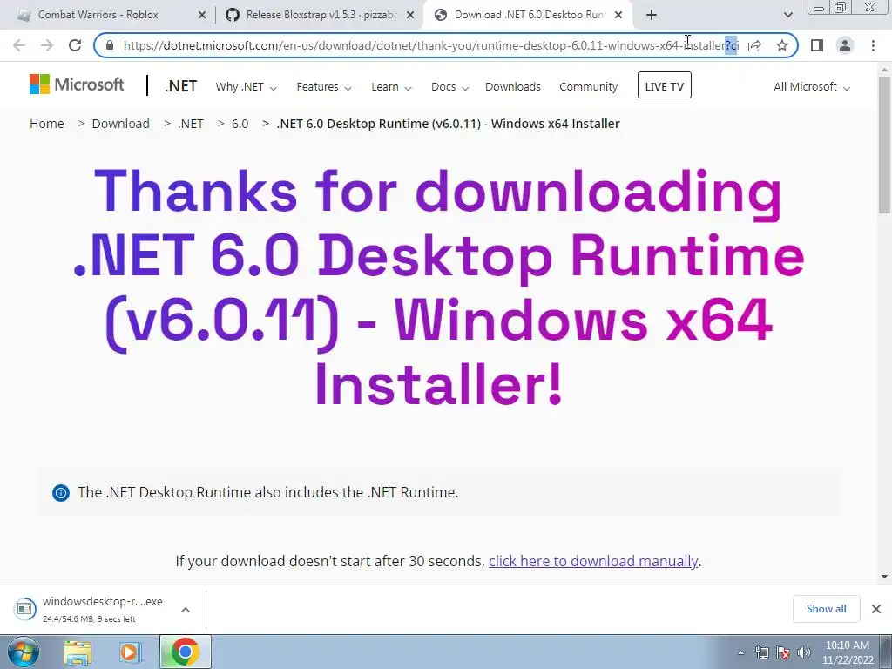Click Show all downloads

coord(826,609)
